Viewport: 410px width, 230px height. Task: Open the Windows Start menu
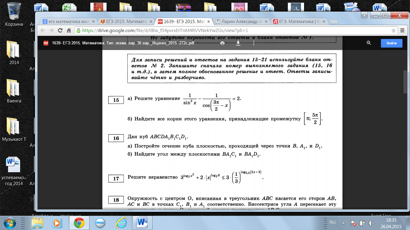10,223
